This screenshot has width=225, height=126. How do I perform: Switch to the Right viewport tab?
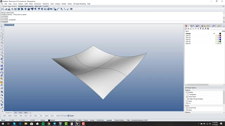point(26,113)
